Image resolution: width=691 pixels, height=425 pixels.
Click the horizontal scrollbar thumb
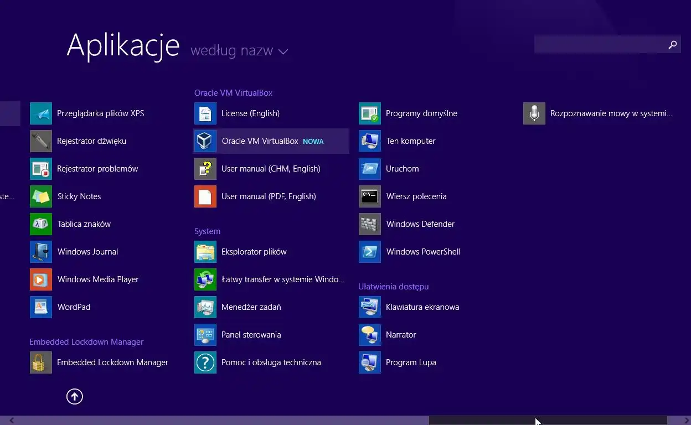point(548,421)
